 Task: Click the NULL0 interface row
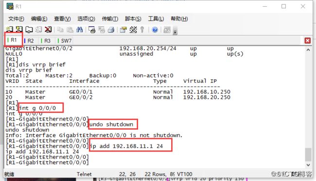124,54
